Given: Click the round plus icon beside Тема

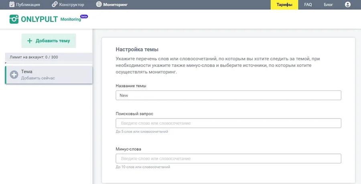Looking at the screenshot, I should [x=14, y=75].
